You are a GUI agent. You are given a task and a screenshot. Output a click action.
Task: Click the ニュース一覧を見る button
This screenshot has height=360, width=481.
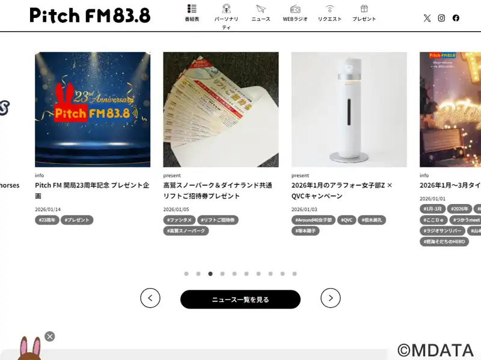240,299
